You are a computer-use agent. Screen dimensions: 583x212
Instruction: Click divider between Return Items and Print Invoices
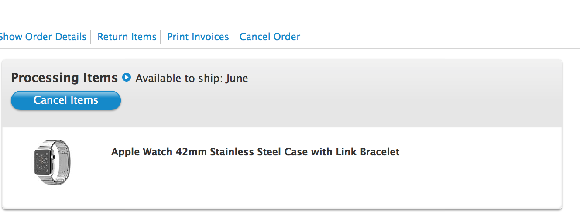pyautogui.click(x=161, y=37)
